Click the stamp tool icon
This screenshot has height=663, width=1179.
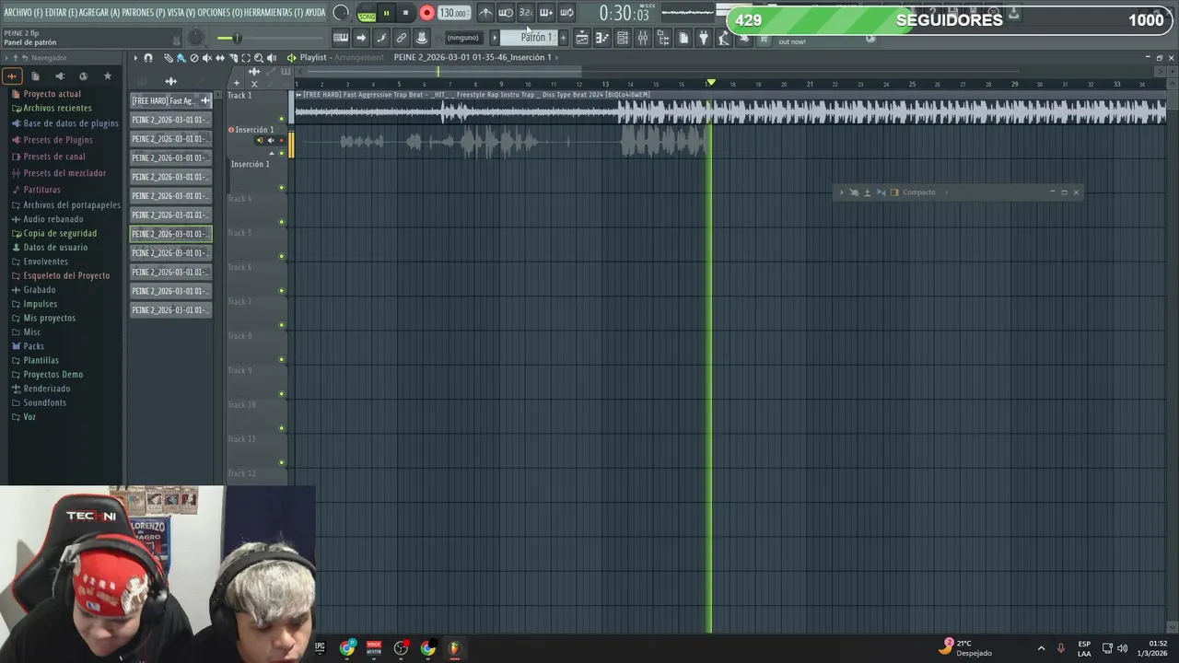[422, 38]
